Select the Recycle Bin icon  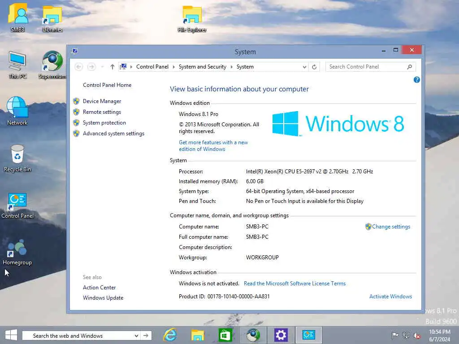tap(17, 158)
